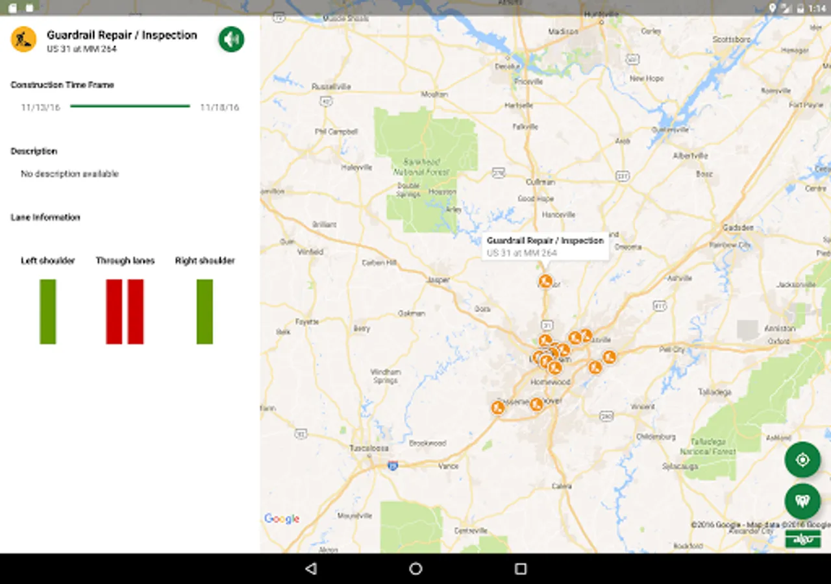
Task: Tap the location indicator in status bar
Action: (x=773, y=8)
